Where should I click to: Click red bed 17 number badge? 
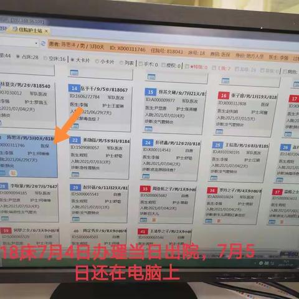point(294,98)
